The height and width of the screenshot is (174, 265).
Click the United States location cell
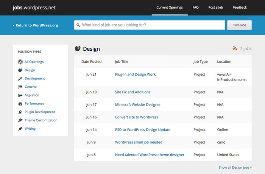[x=228, y=155]
